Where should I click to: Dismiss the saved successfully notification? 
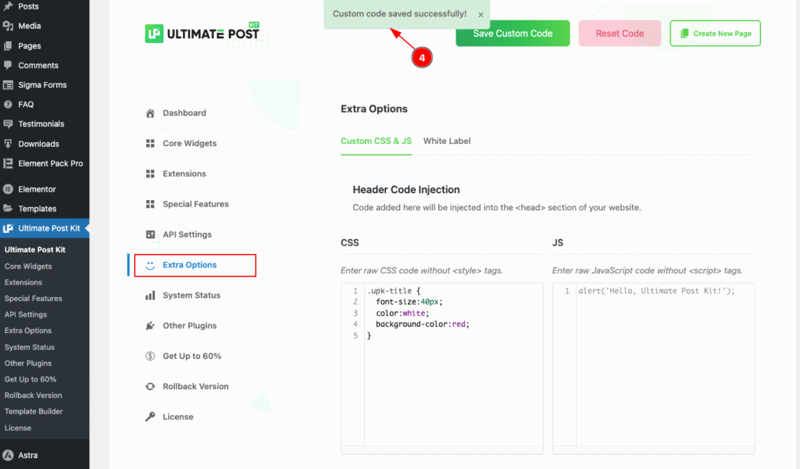coord(480,15)
